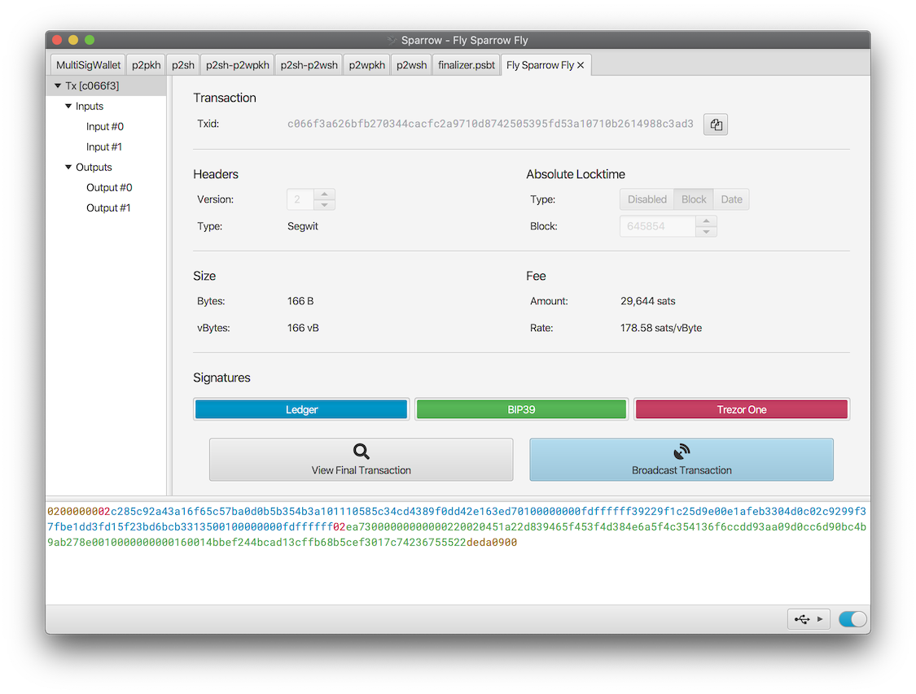Select the Block locktime type
The image size is (916, 694).
pos(694,199)
